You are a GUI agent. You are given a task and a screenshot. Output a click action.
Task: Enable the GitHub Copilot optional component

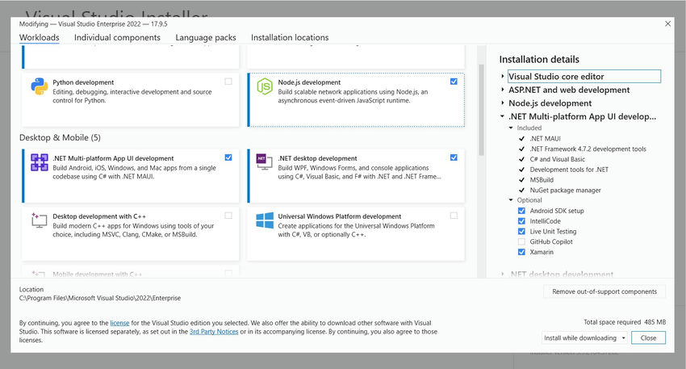pos(521,242)
